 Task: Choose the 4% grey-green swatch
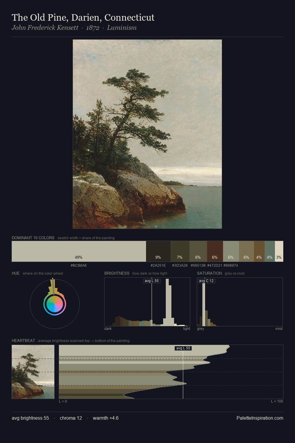click(270, 251)
